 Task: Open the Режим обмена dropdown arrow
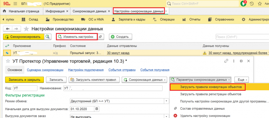tap(166, 101)
